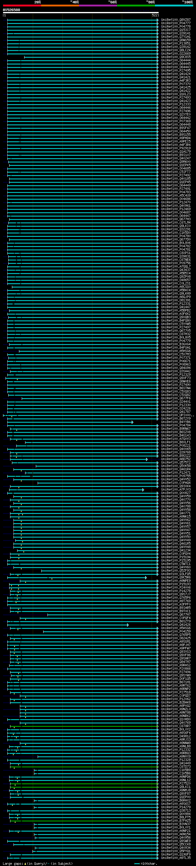Click the UniRef100_O64444 label

(175, 61)
